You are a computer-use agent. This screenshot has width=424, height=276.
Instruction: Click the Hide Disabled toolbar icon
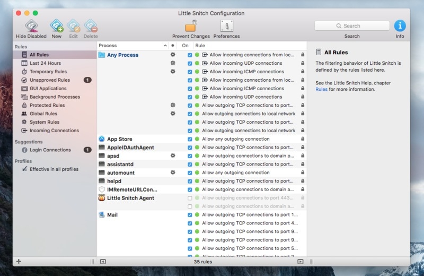[x=31, y=26]
